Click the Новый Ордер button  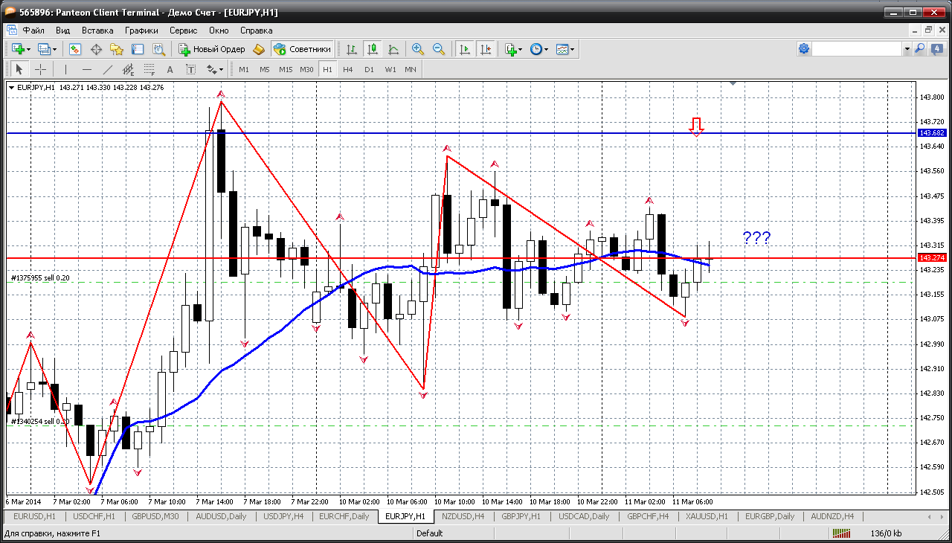point(212,49)
